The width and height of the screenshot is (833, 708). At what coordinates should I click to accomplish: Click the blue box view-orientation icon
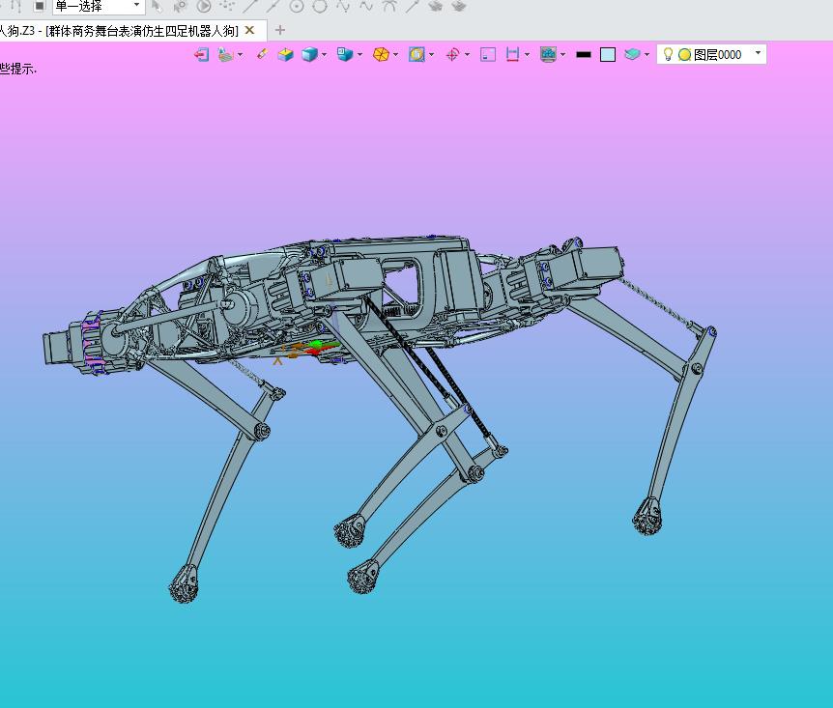point(345,54)
